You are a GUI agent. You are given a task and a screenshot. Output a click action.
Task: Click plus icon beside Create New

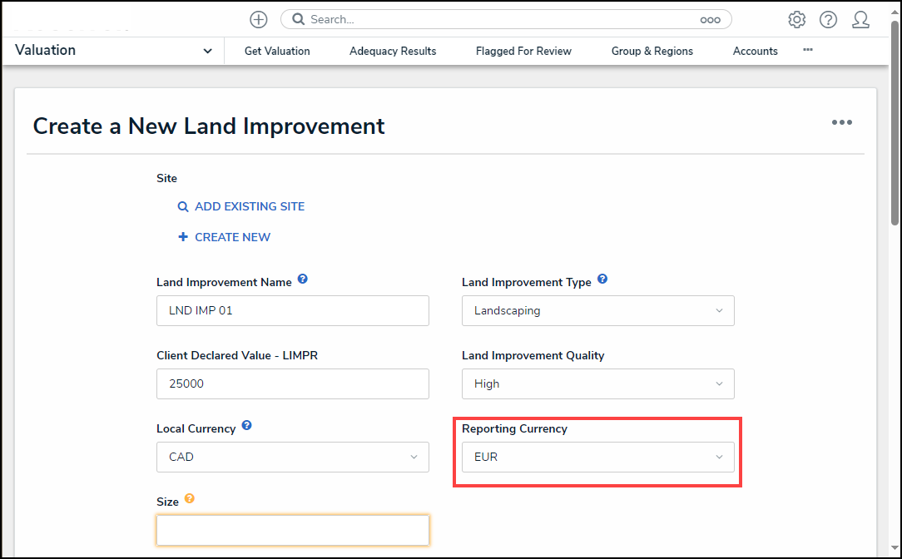tap(183, 237)
